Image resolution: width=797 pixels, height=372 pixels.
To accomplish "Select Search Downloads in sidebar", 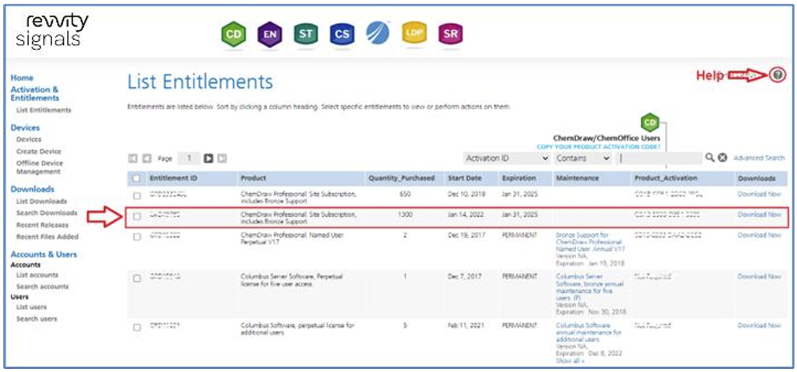I will tap(47, 213).
